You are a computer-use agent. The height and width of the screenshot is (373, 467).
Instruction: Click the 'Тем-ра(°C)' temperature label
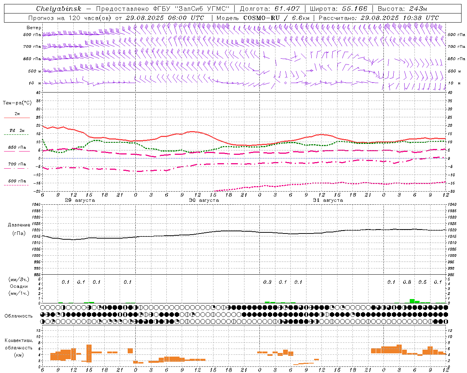[x=17, y=103]
